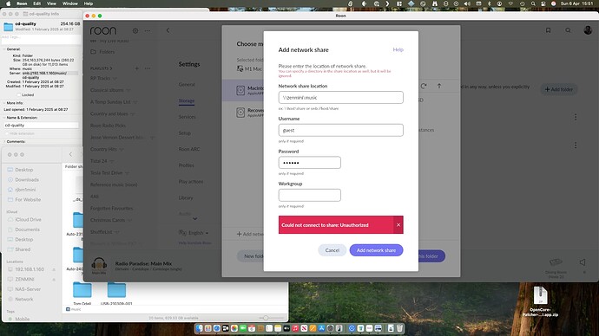The height and width of the screenshot is (336, 599).
Task: Open the Playlists three-dot menu
Action: pos(148,68)
